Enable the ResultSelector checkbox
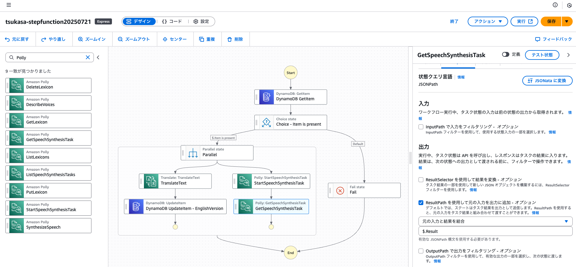Viewport: 576px width, 267px height. coord(421,180)
